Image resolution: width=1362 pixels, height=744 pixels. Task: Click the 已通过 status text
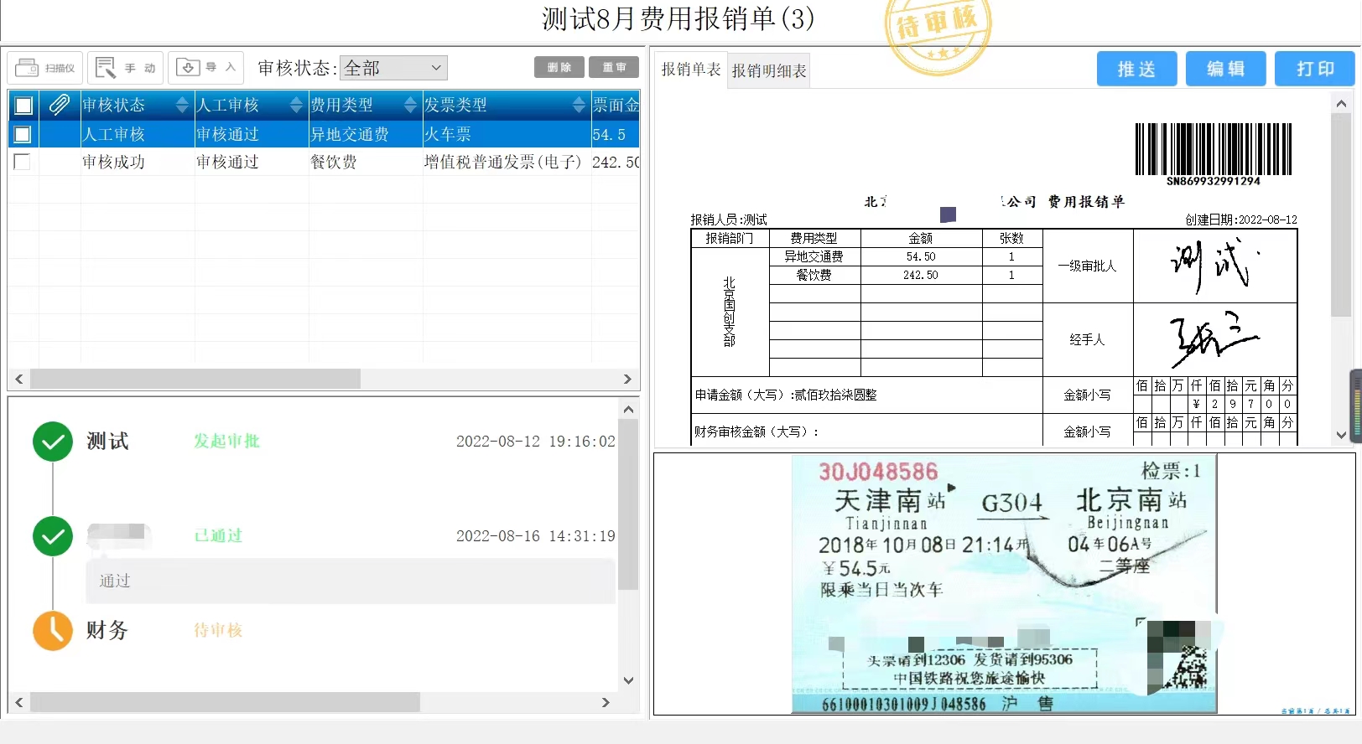coord(218,535)
